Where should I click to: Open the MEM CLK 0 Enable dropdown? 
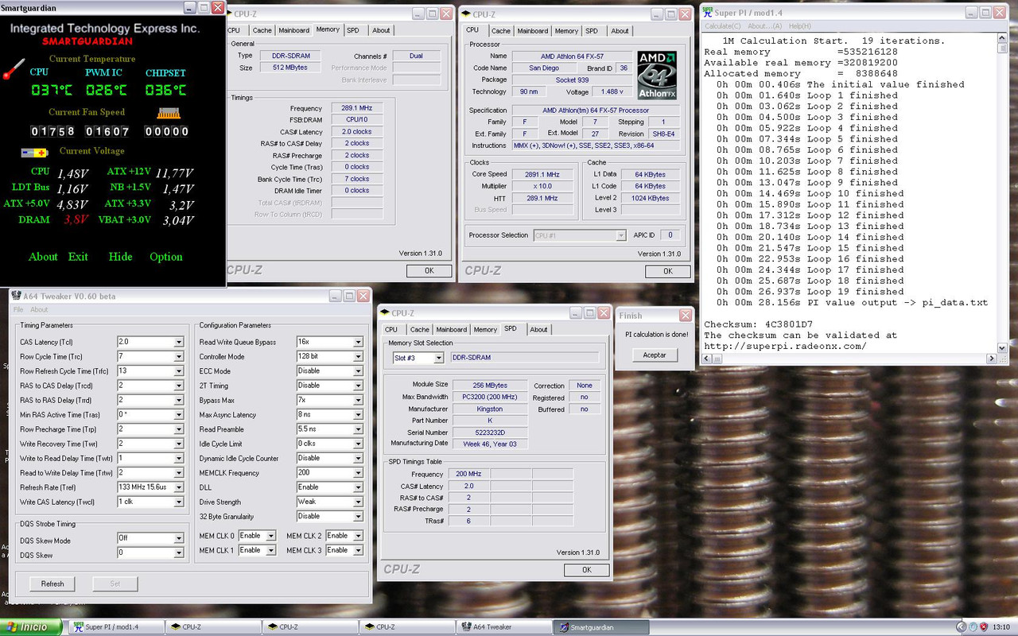pos(257,536)
